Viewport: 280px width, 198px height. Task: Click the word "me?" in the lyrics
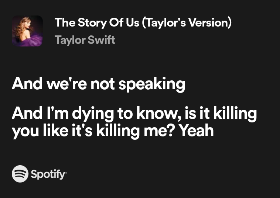pyautogui.click(x=158, y=131)
